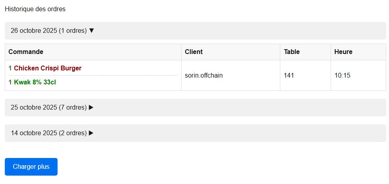Click the Charger plus button
Image resolution: width=389 pixels, height=184 pixels.
[x=31, y=167]
